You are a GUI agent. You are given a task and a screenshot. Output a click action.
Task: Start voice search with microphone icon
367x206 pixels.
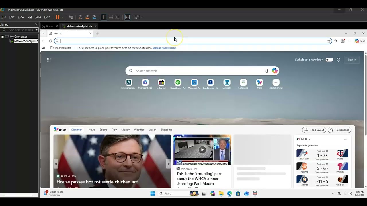tap(266, 71)
